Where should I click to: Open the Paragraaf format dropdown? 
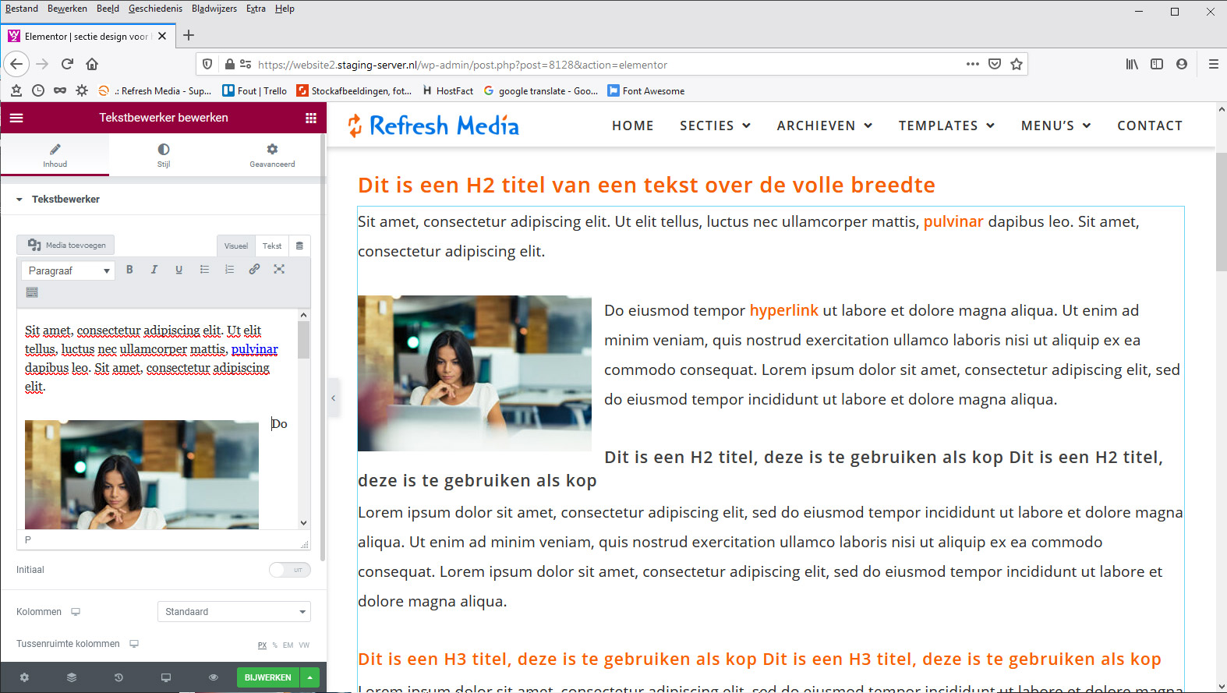point(68,270)
